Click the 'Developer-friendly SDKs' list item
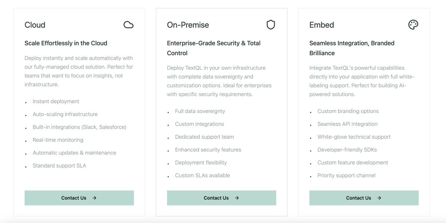 pos(347,150)
